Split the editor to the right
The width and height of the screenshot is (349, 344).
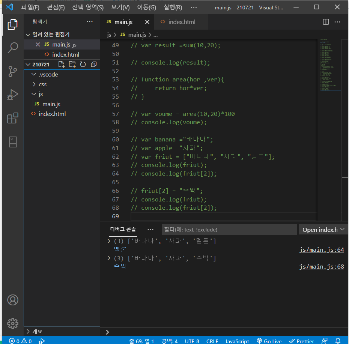point(326,22)
